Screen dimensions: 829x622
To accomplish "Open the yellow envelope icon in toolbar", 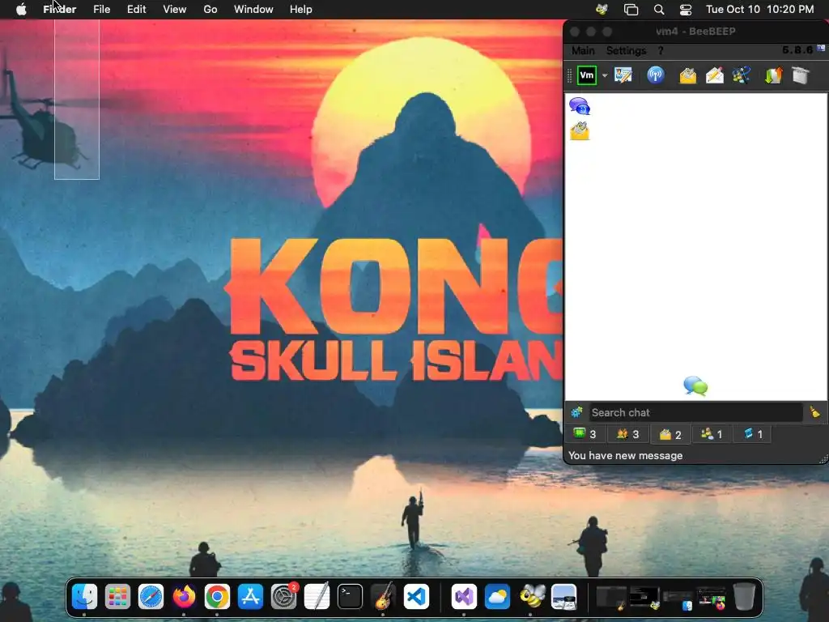I will coord(687,75).
